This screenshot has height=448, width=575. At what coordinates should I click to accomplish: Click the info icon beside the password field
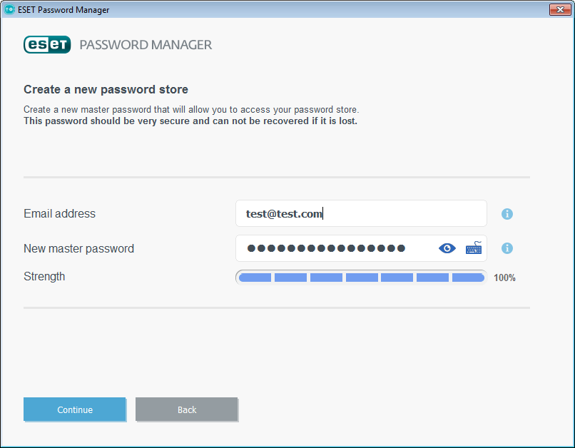[507, 248]
